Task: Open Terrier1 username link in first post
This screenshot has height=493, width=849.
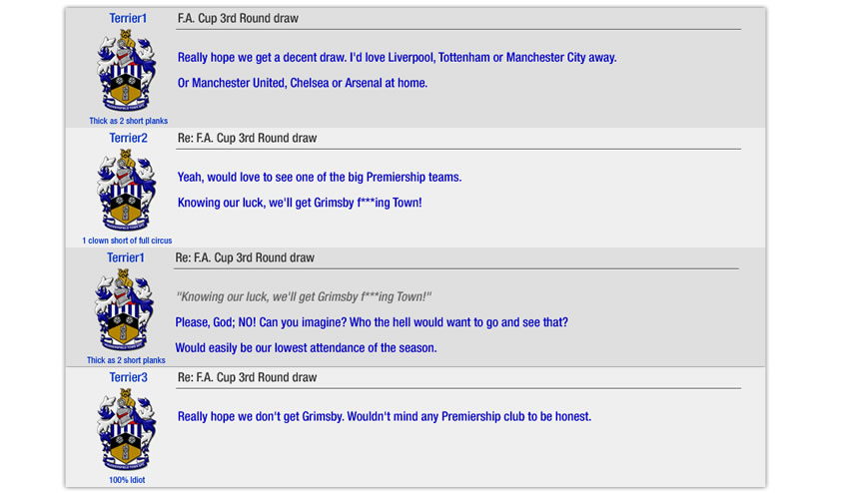Action: coord(128,18)
